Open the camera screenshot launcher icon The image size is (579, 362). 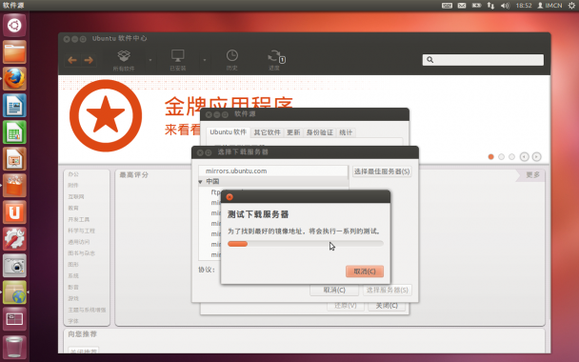pyautogui.click(x=14, y=265)
